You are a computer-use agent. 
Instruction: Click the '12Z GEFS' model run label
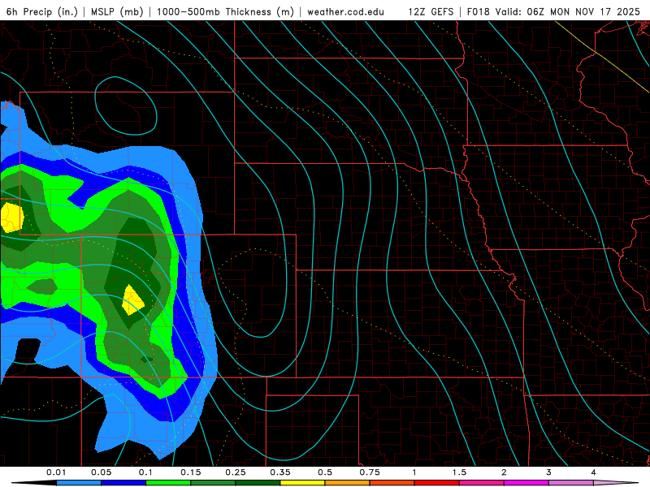tap(431, 11)
